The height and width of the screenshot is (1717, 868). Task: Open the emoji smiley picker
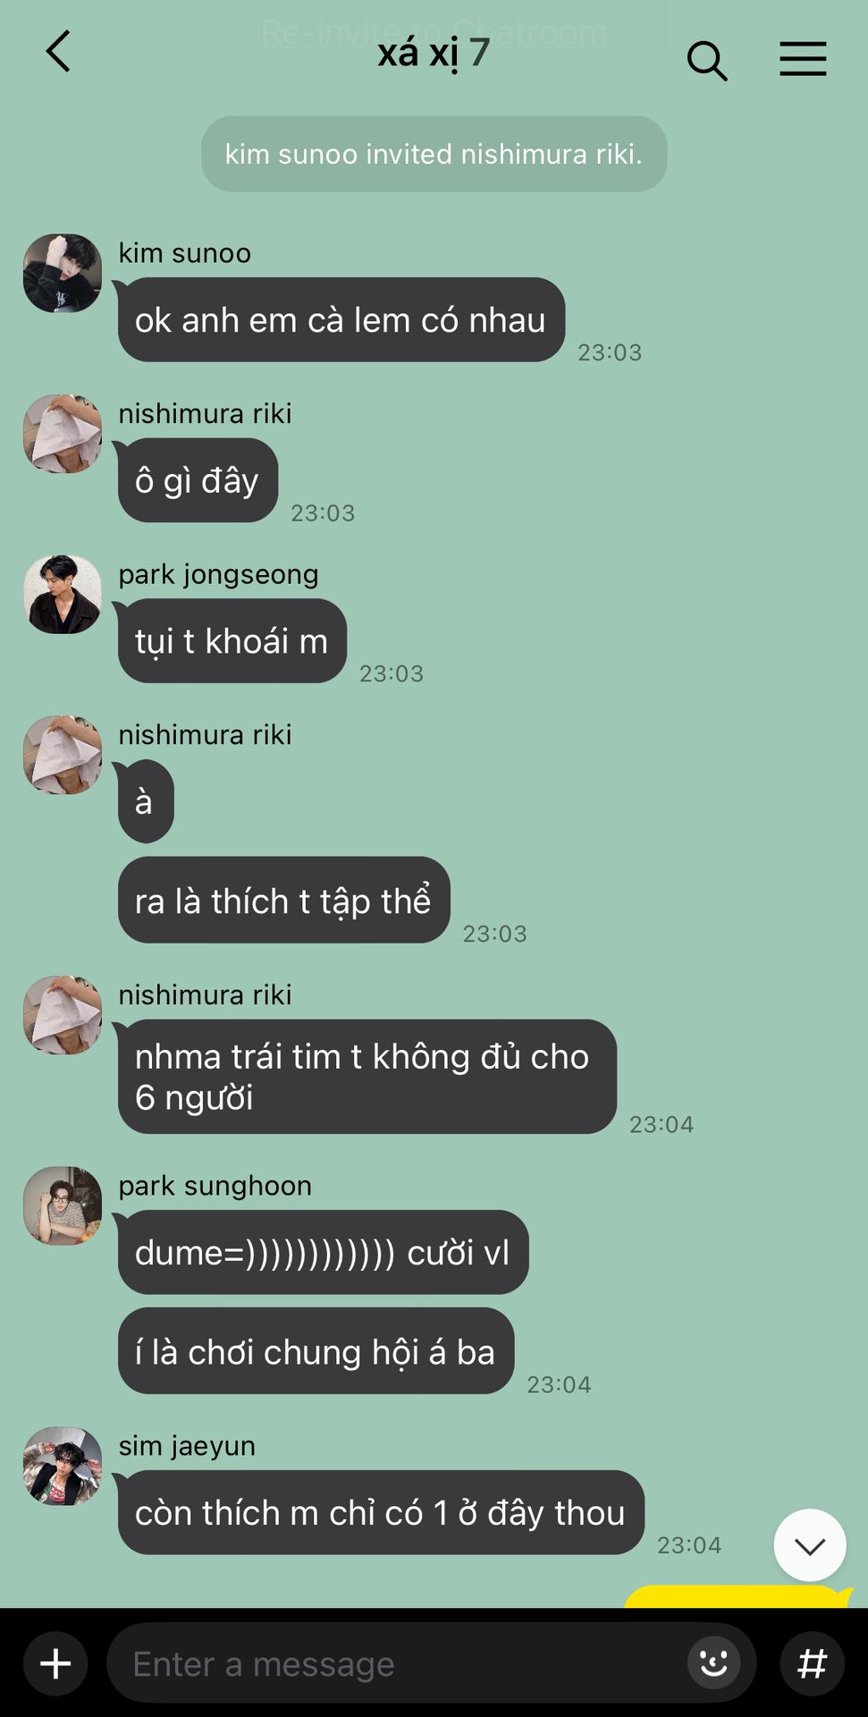[713, 1663]
